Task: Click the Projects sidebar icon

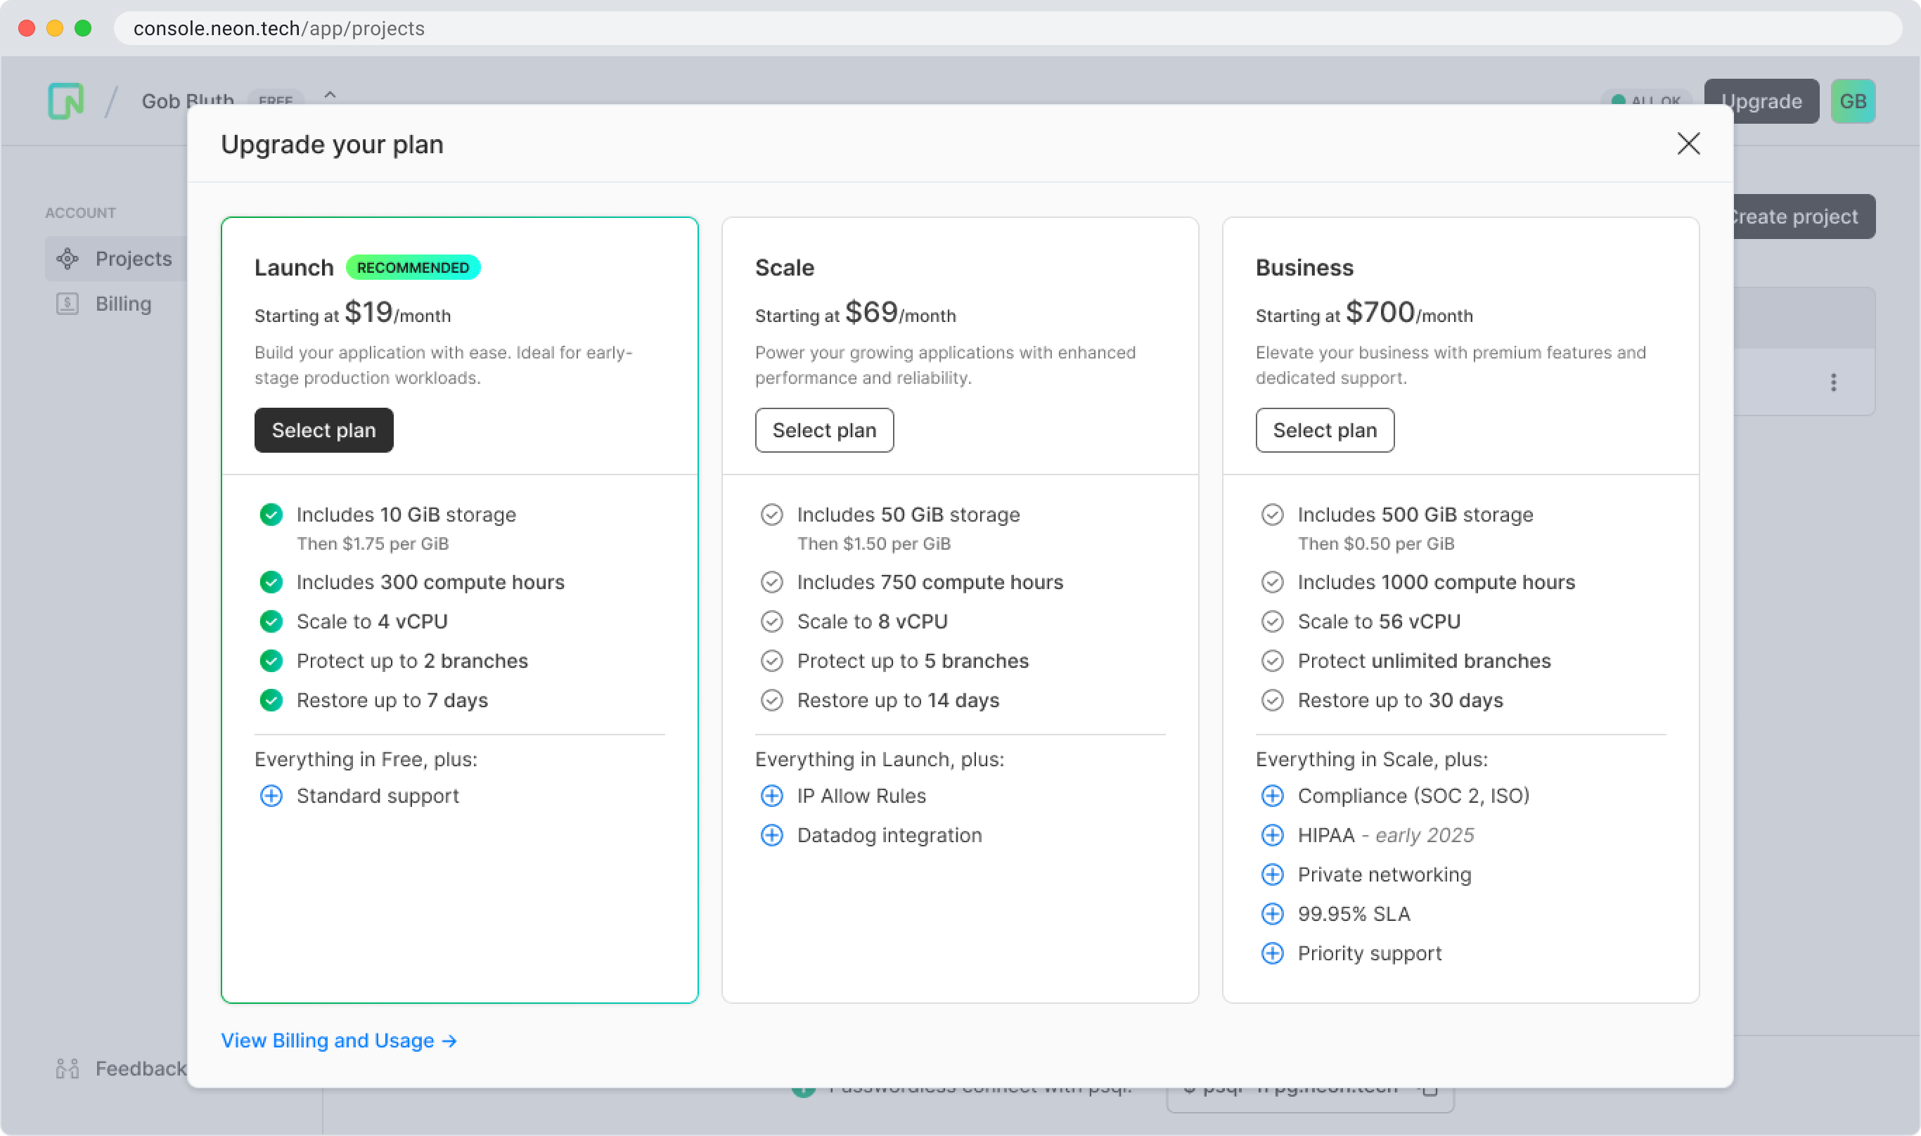Action: click(68, 259)
